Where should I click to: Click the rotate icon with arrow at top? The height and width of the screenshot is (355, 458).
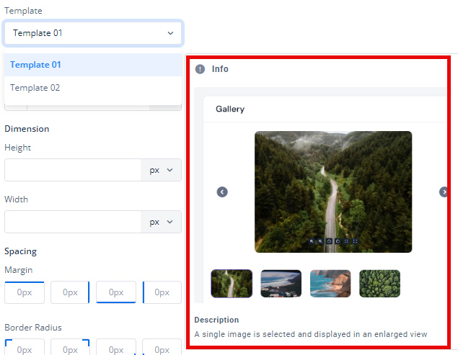point(338,241)
